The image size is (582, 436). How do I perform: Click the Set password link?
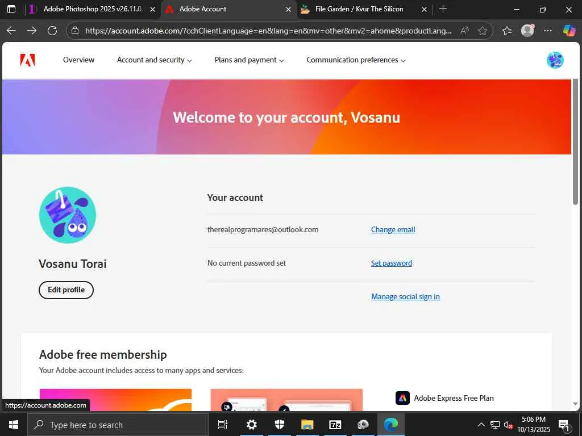click(391, 263)
